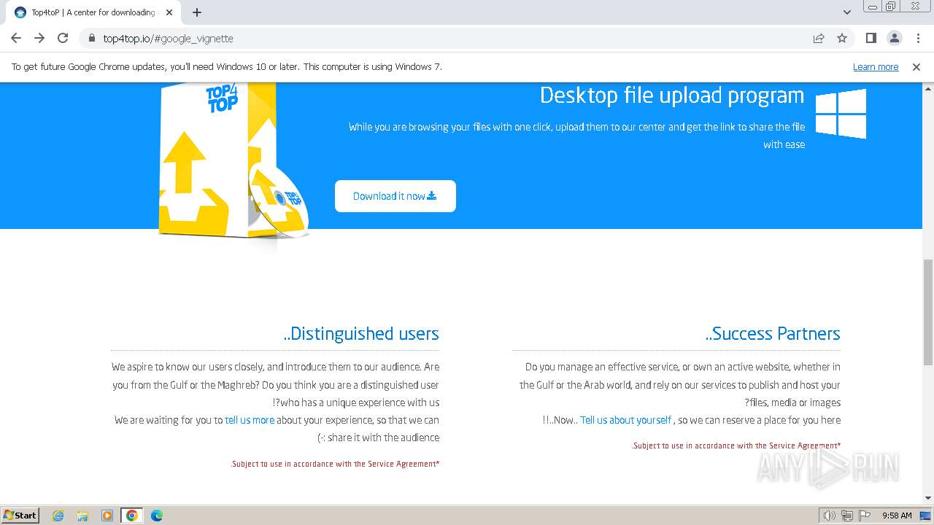Open the Windows Start menu
The image size is (934, 525).
pyautogui.click(x=20, y=516)
